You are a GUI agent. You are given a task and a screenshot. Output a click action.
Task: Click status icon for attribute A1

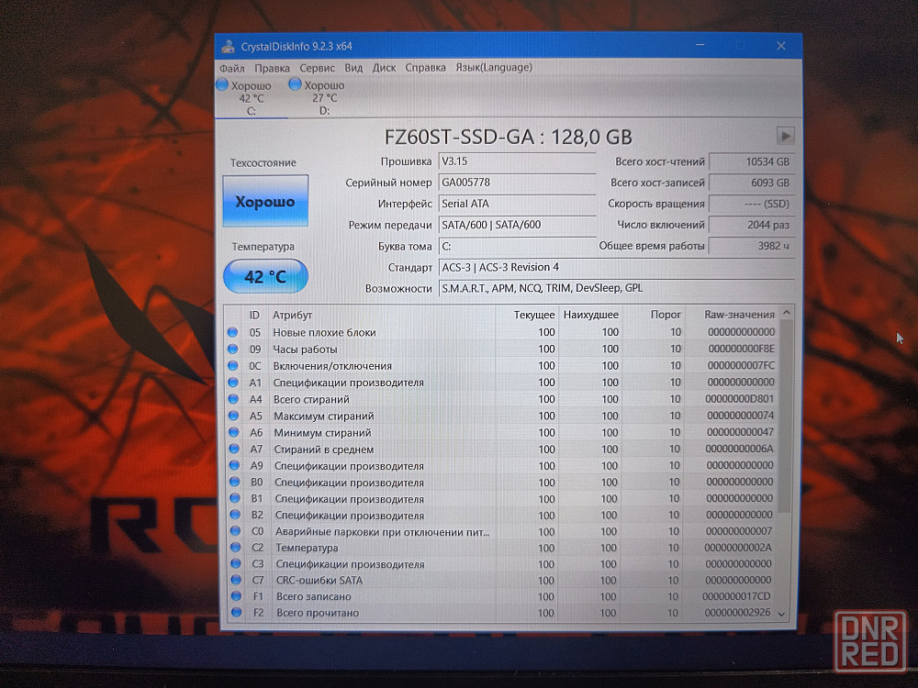point(233,383)
